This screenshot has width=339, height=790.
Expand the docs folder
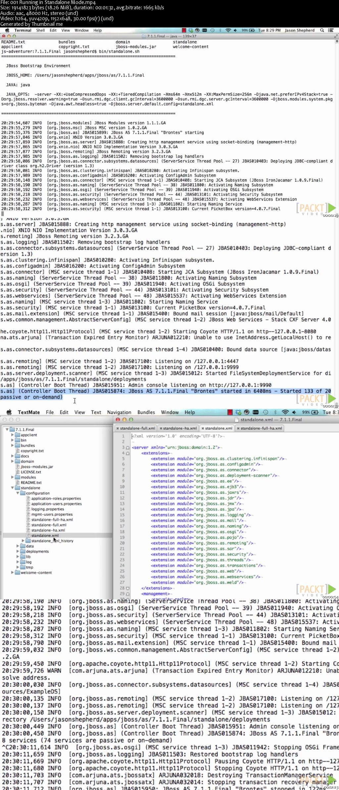tap(12, 456)
